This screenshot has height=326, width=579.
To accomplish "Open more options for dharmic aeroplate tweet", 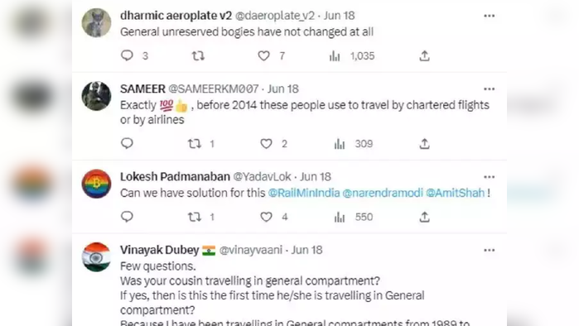I will point(489,16).
